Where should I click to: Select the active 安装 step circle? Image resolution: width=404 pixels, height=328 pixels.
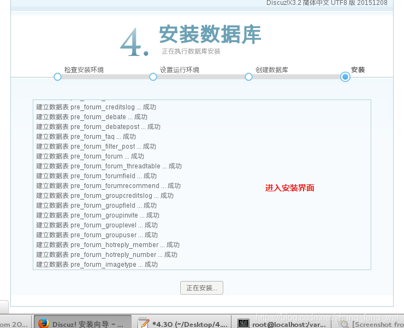click(345, 77)
